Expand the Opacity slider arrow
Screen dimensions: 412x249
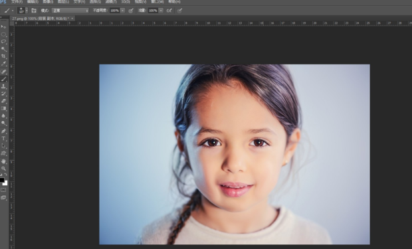[122, 11]
